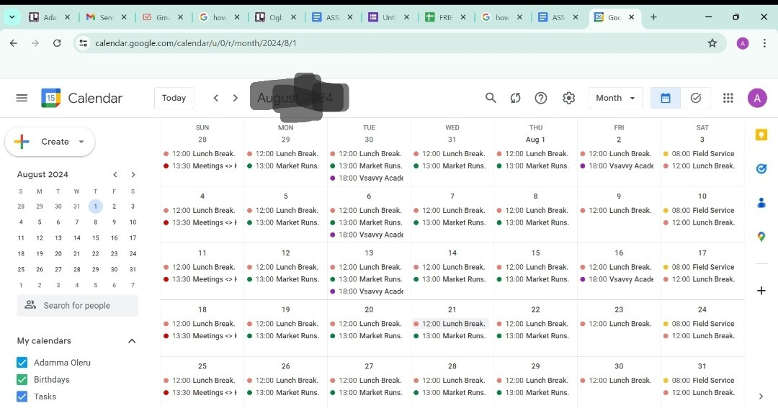The height and width of the screenshot is (408, 778).
Task: Toggle Birthdays calendar checkbox
Action: (22, 380)
